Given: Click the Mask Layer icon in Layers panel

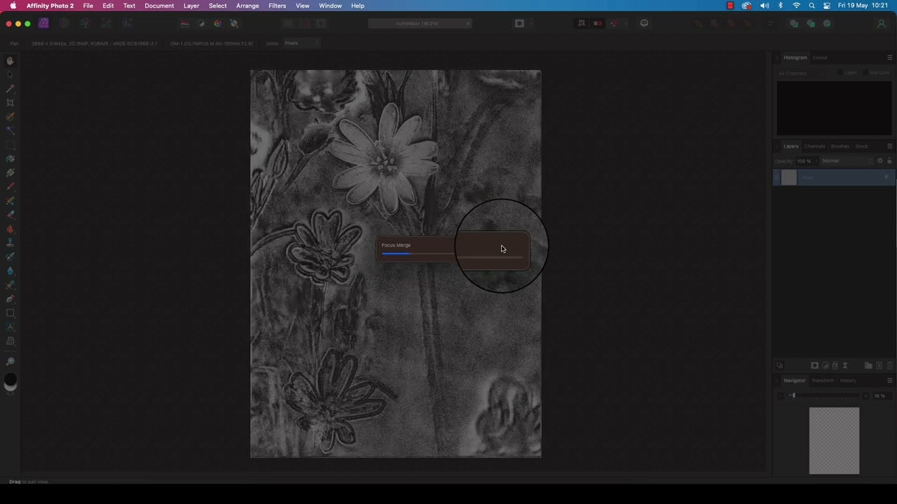Looking at the screenshot, I should [x=814, y=365].
